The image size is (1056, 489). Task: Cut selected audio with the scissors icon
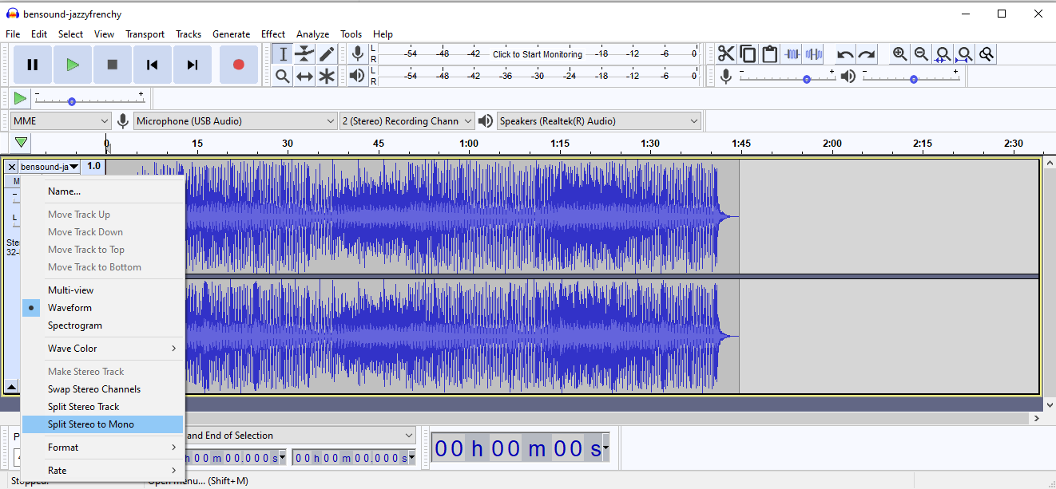coord(725,53)
